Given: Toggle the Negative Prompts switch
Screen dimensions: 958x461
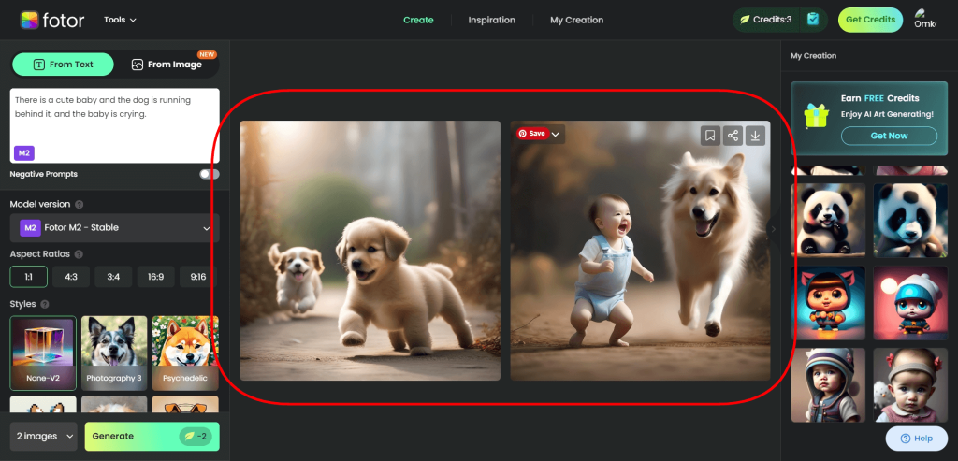Looking at the screenshot, I should [x=210, y=174].
